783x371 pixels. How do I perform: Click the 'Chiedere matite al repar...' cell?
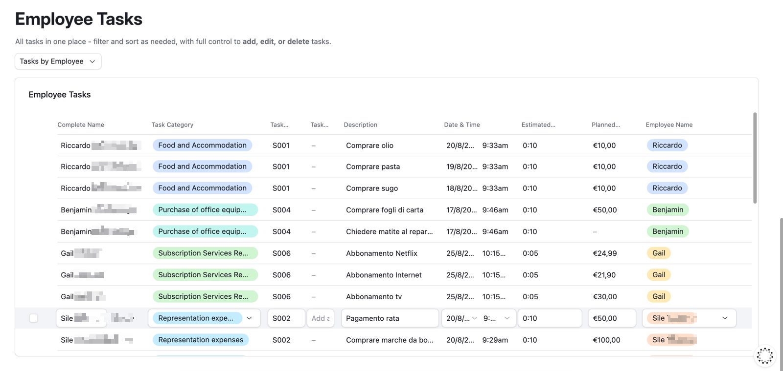click(390, 232)
